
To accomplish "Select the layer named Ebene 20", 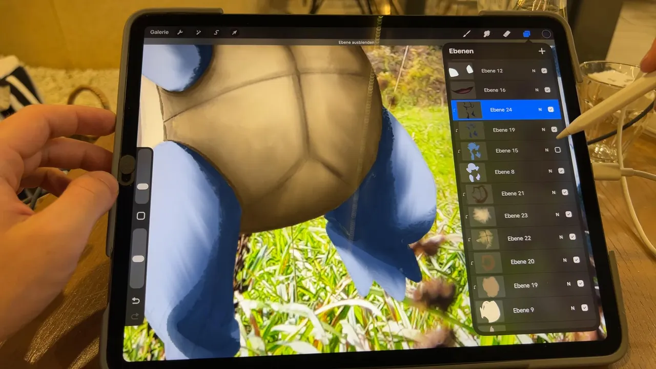I will (522, 262).
